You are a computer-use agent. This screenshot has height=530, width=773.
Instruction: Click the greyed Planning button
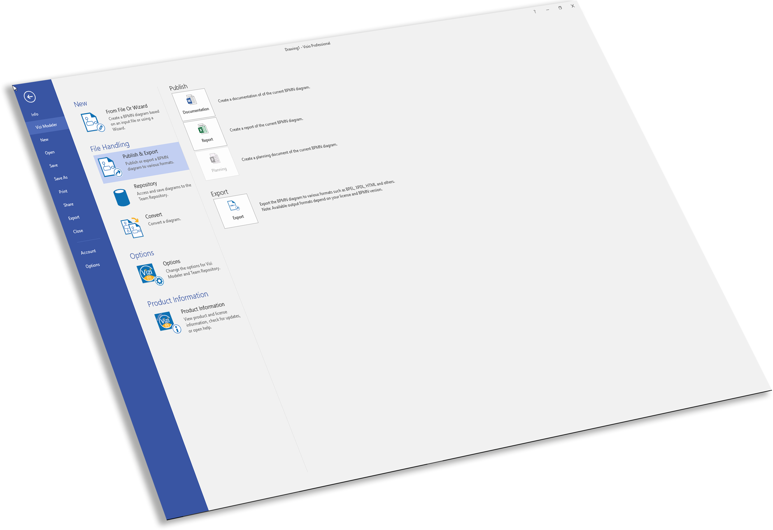217,164
